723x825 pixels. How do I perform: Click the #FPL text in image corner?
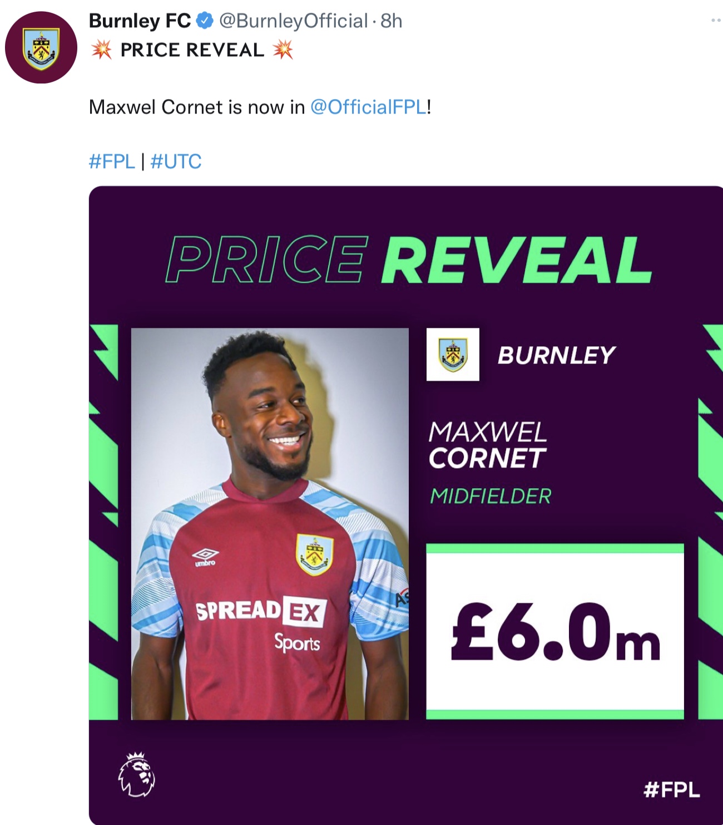(x=671, y=789)
